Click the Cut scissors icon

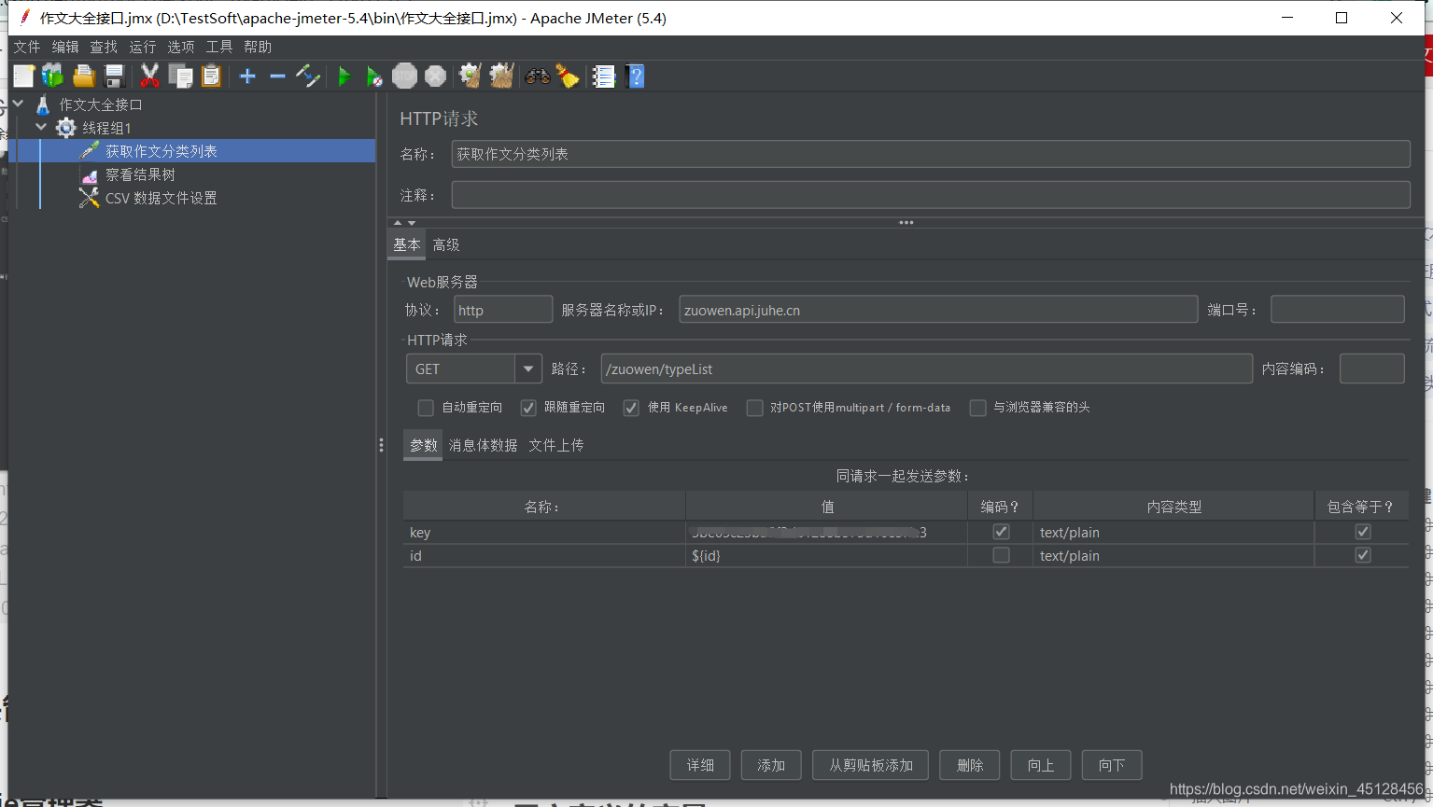point(149,77)
